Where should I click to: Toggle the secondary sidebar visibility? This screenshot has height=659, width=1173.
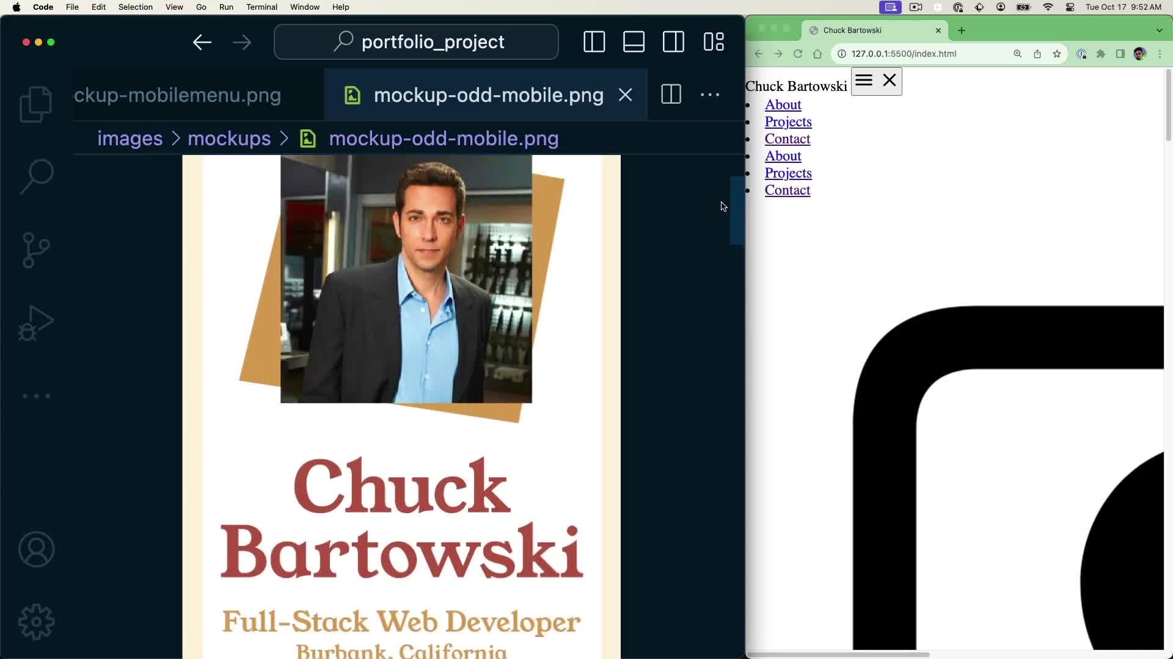(673, 41)
